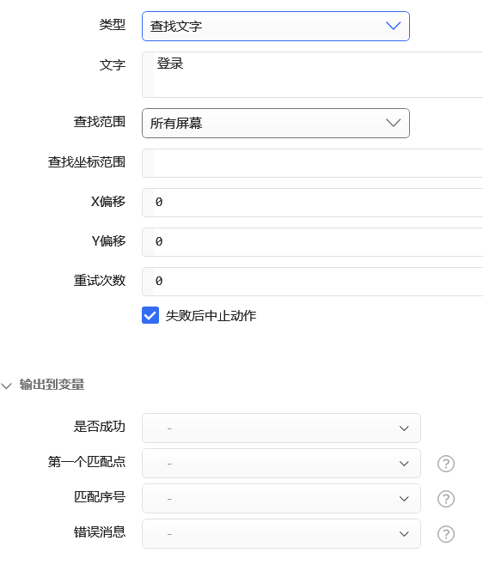Image resolution: width=483 pixels, height=571 pixels.
Task: Click the help icon beside 错误消息
Action: [446, 534]
